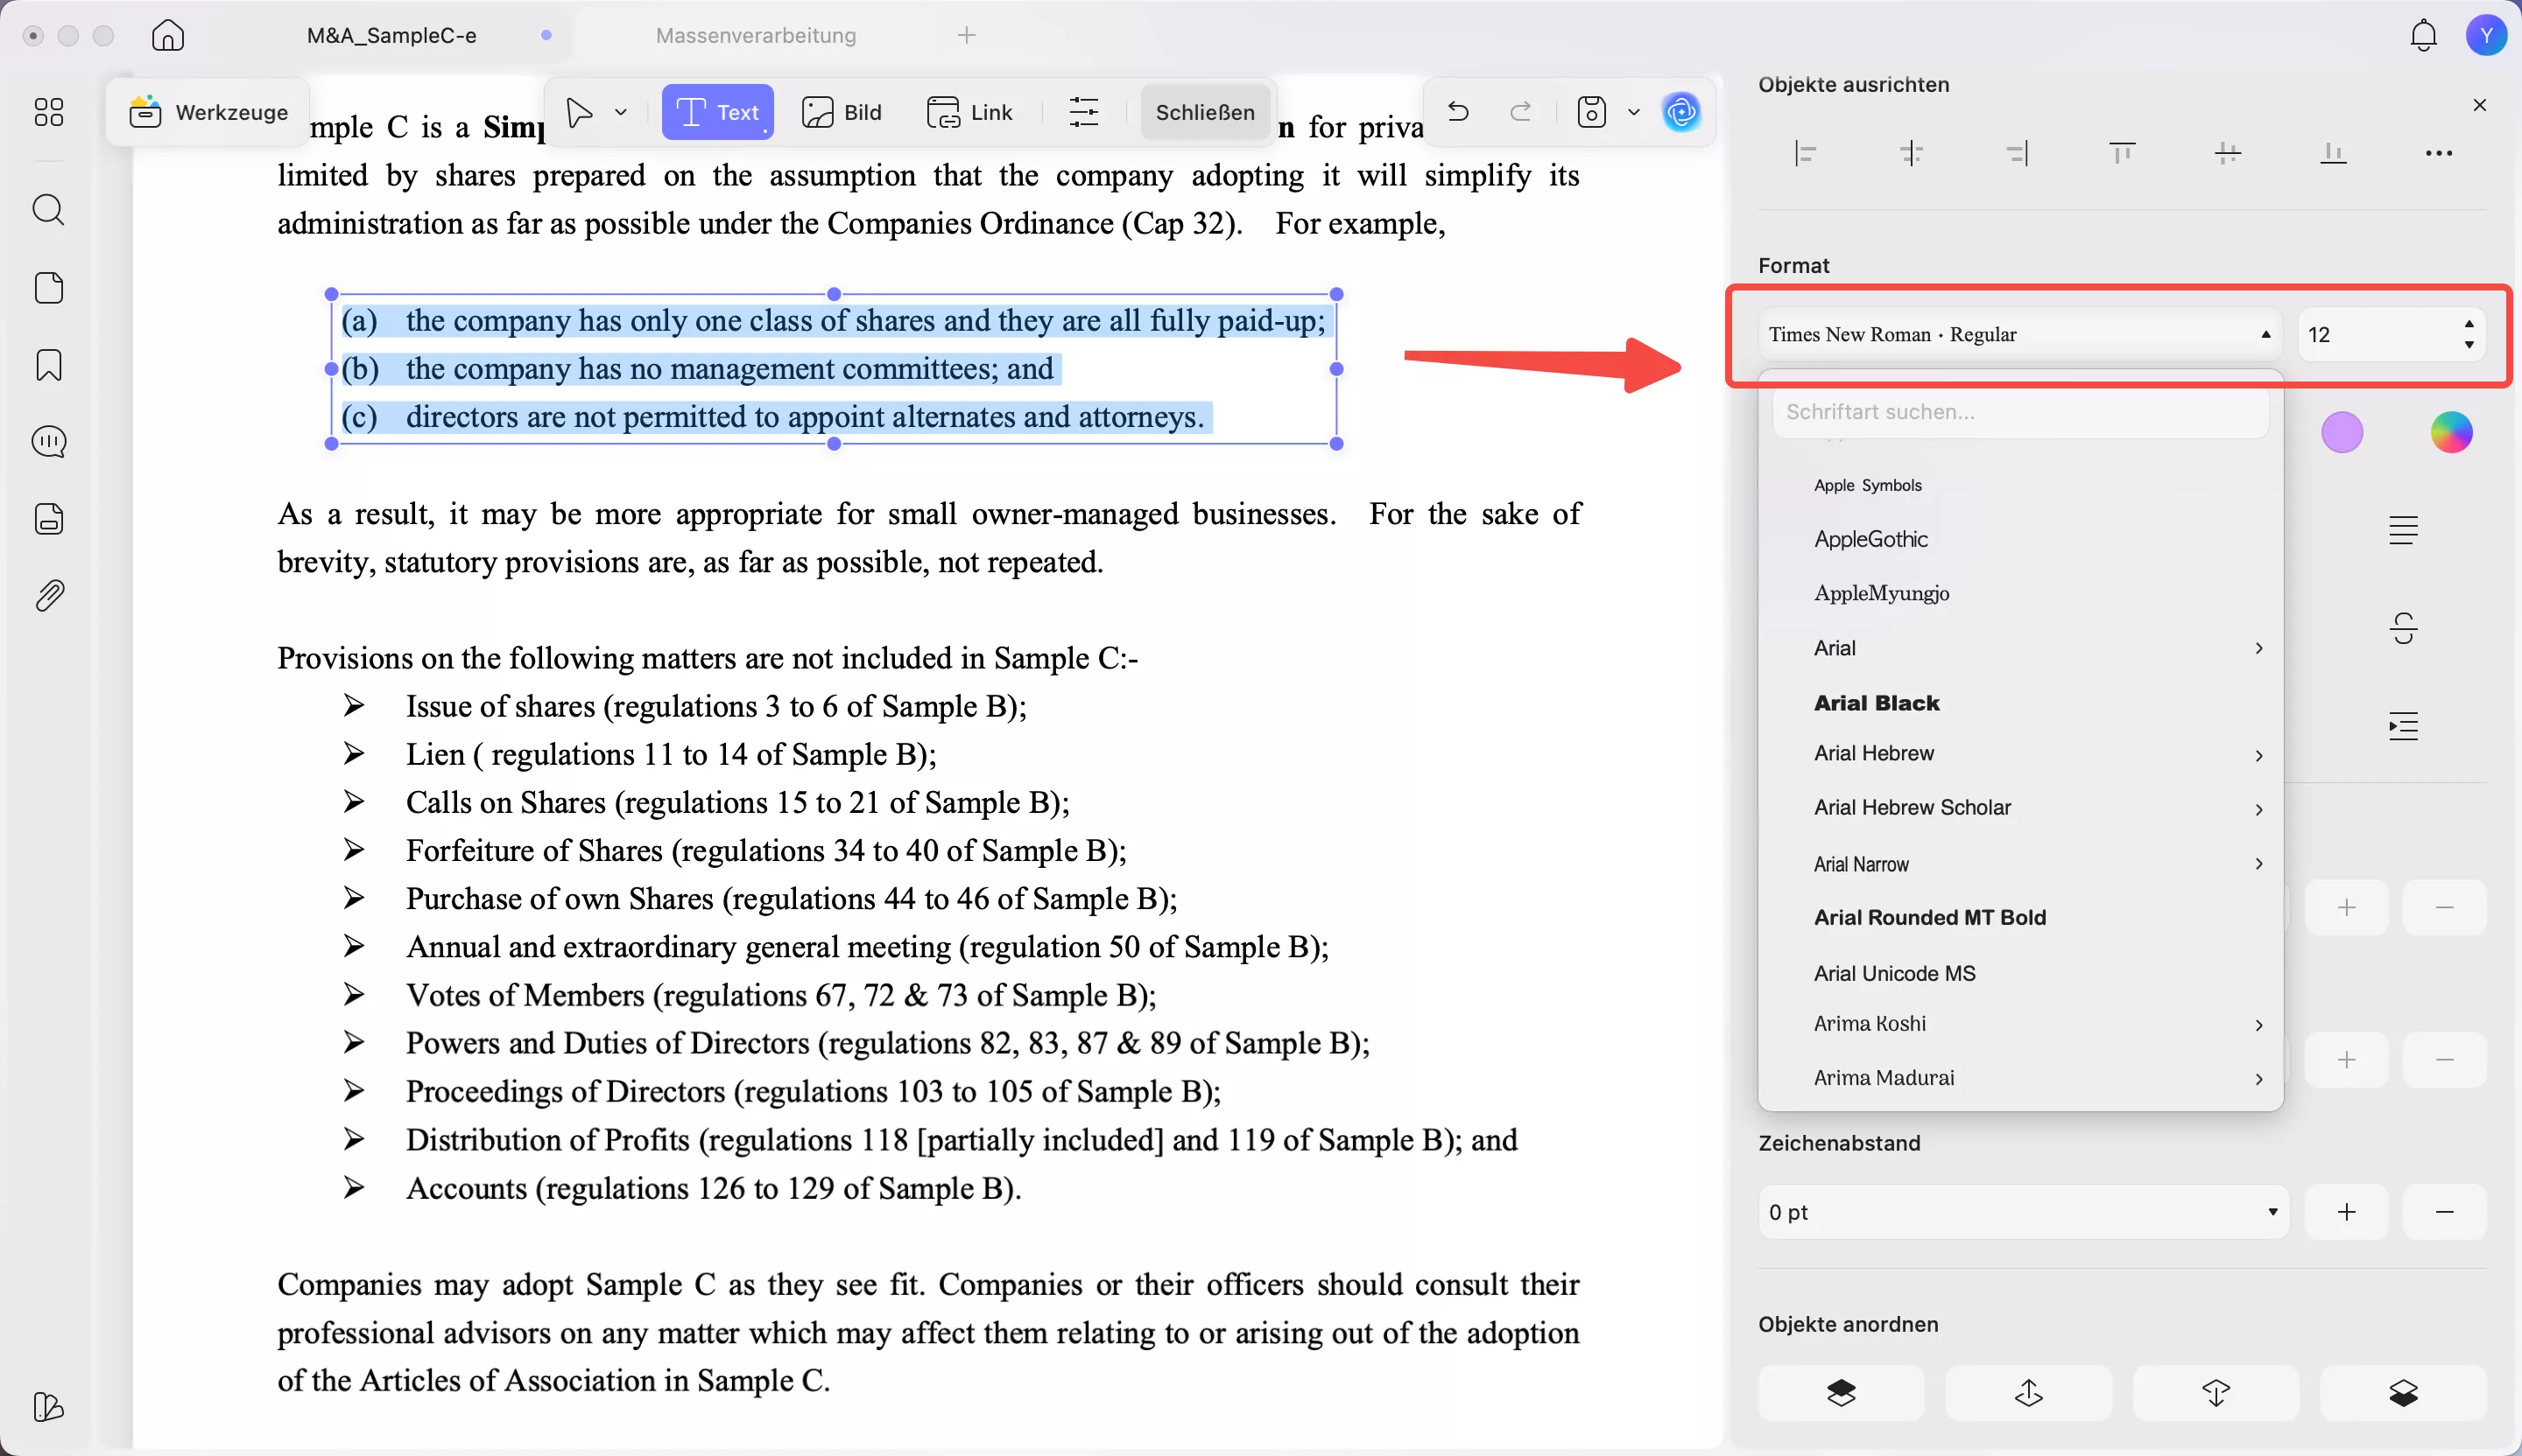Select the purple color swatch
This screenshot has width=2522, height=1456.
pyautogui.click(x=2342, y=432)
